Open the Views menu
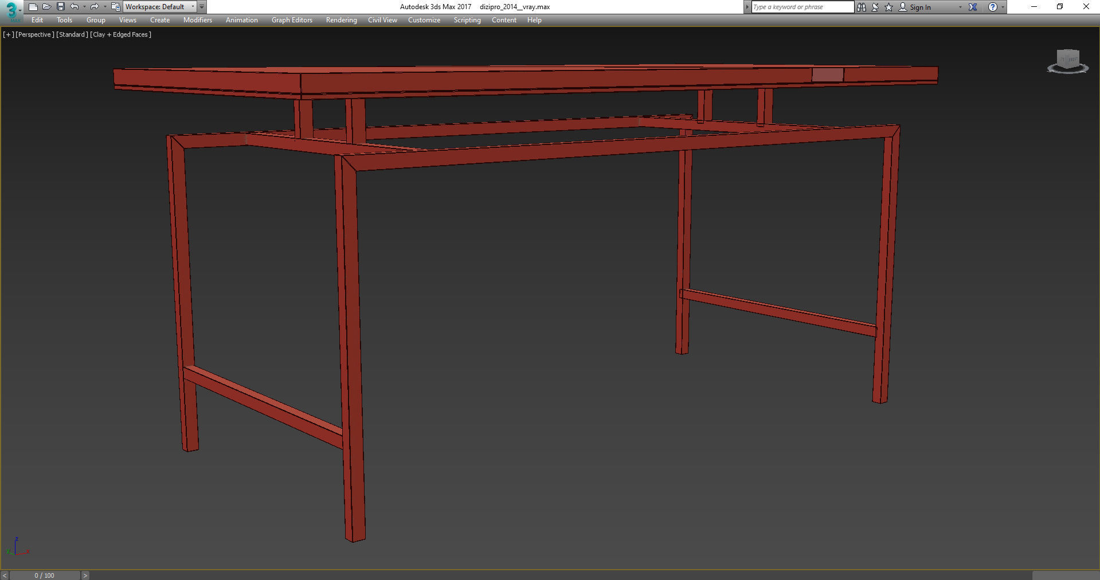The image size is (1100, 580). (127, 20)
